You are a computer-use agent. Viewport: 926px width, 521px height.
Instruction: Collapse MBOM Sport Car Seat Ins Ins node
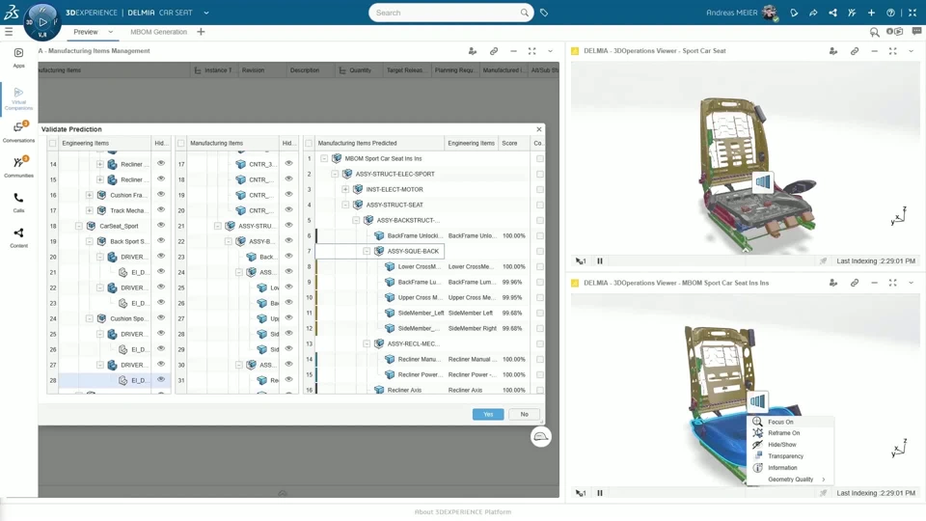point(324,158)
